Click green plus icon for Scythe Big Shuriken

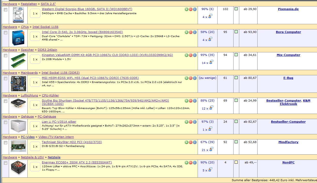187,101
